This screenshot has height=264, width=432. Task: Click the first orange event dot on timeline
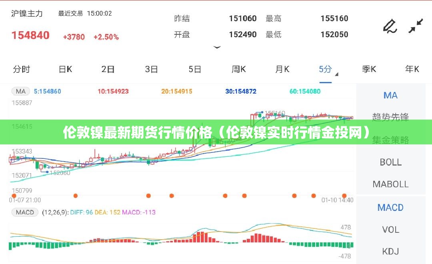pyautogui.click(x=14, y=196)
